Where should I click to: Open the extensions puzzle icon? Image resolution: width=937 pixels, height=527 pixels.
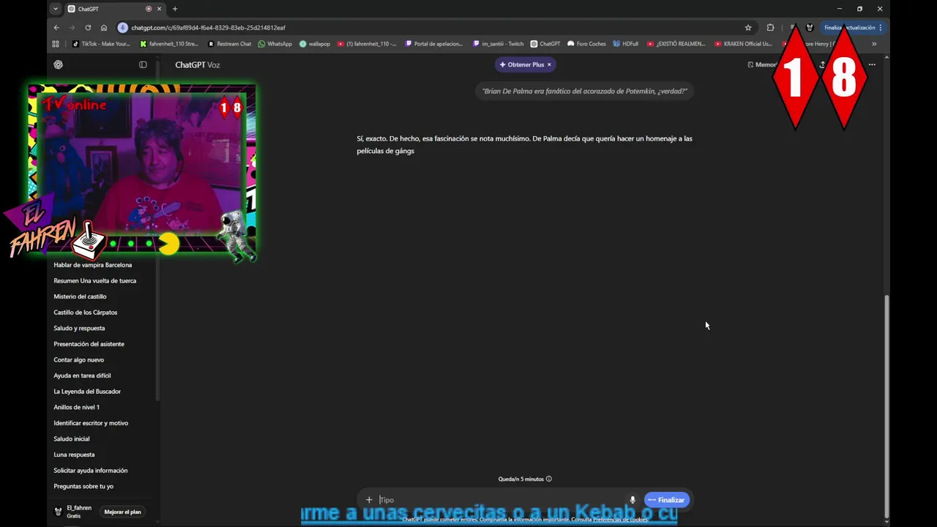(770, 28)
